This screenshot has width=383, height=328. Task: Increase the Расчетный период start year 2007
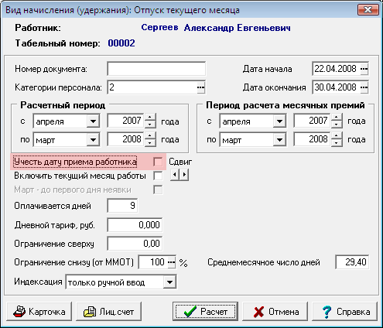150,118
